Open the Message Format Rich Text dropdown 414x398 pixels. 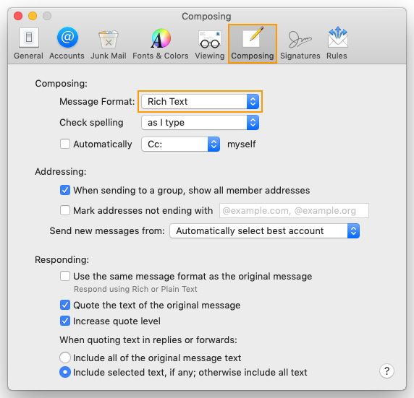(200, 101)
